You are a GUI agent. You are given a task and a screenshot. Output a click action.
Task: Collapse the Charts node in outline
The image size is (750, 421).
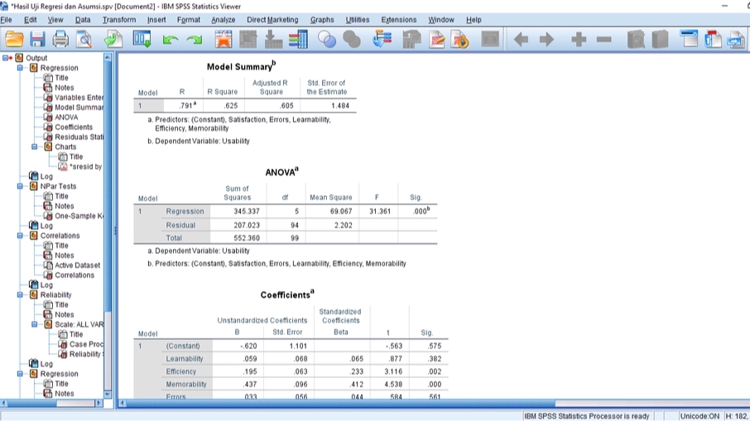click(x=35, y=146)
